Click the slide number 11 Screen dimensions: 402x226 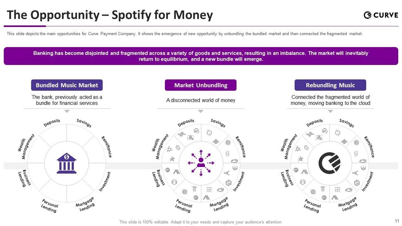(397, 221)
